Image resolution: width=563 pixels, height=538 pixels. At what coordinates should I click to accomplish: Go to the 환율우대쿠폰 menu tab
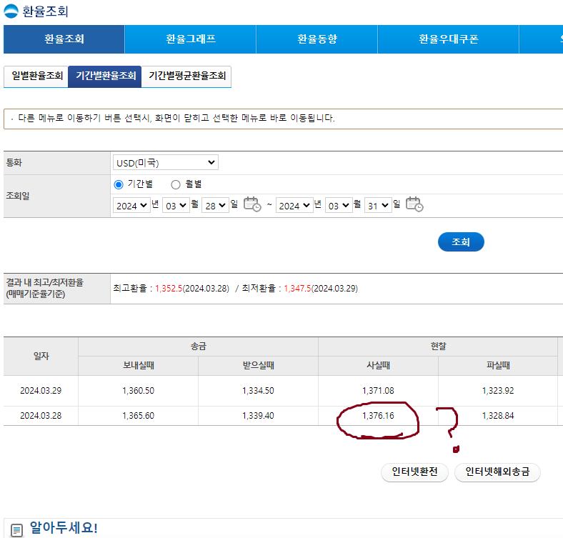pos(448,39)
